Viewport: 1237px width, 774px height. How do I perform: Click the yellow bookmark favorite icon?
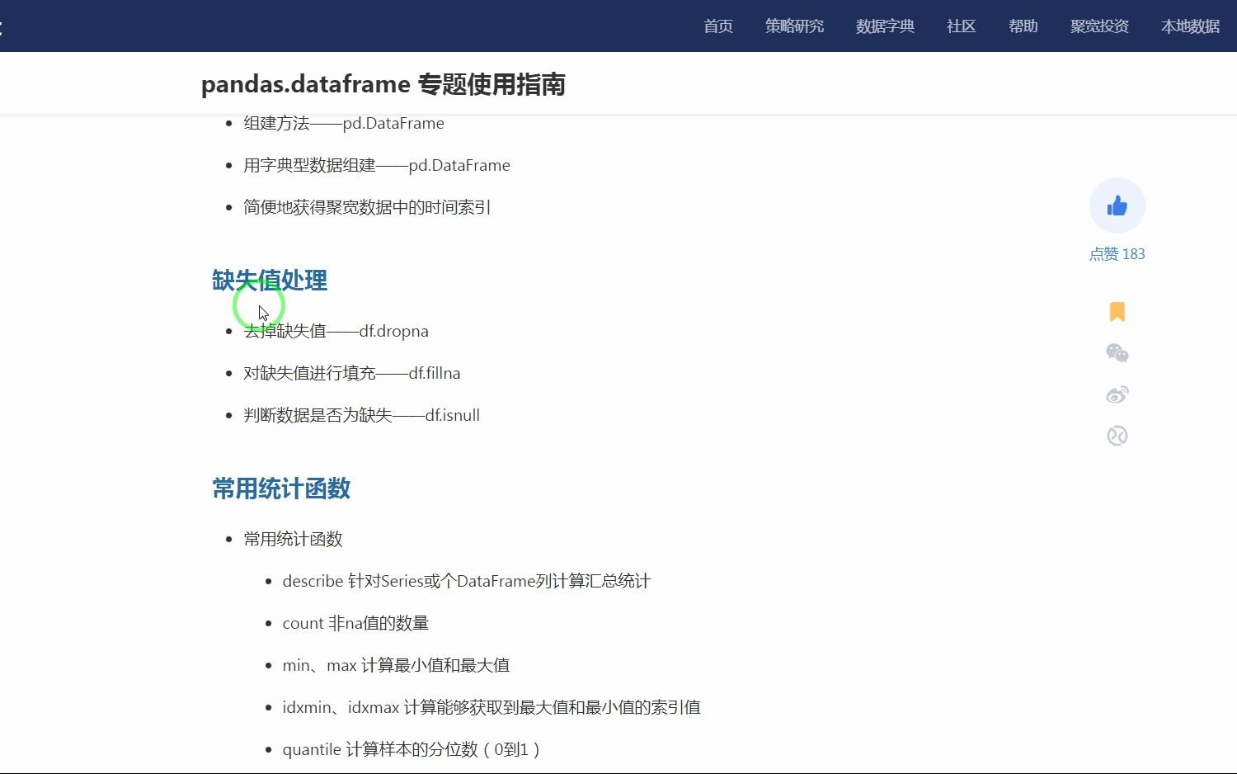click(x=1117, y=311)
